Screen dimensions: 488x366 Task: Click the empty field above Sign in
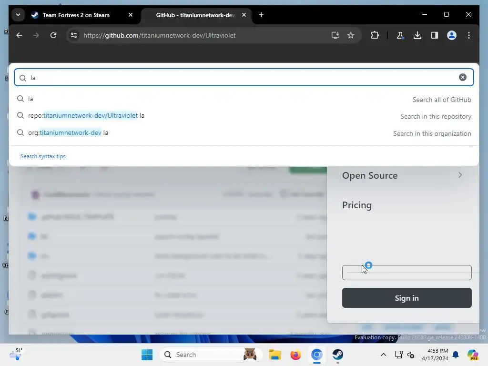point(407,273)
